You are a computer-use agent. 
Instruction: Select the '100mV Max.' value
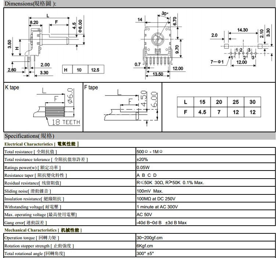click(x=149, y=191)
